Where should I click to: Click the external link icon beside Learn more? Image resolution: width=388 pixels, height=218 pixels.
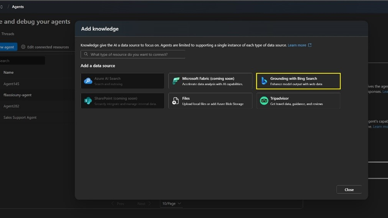click(310, 45)
